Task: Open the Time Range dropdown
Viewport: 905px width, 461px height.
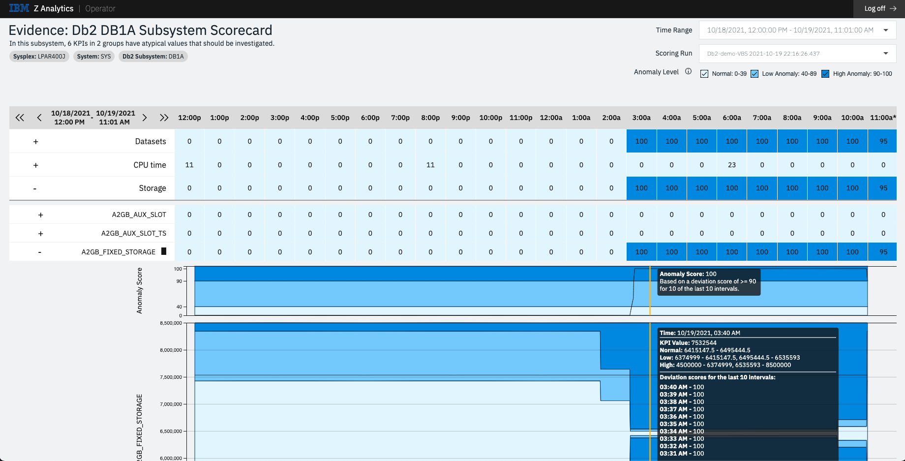Action: pyautogui.click(x=797, y=30)
